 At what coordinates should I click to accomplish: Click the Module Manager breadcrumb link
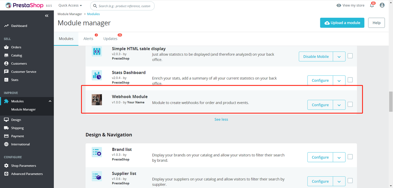point(70,14)
